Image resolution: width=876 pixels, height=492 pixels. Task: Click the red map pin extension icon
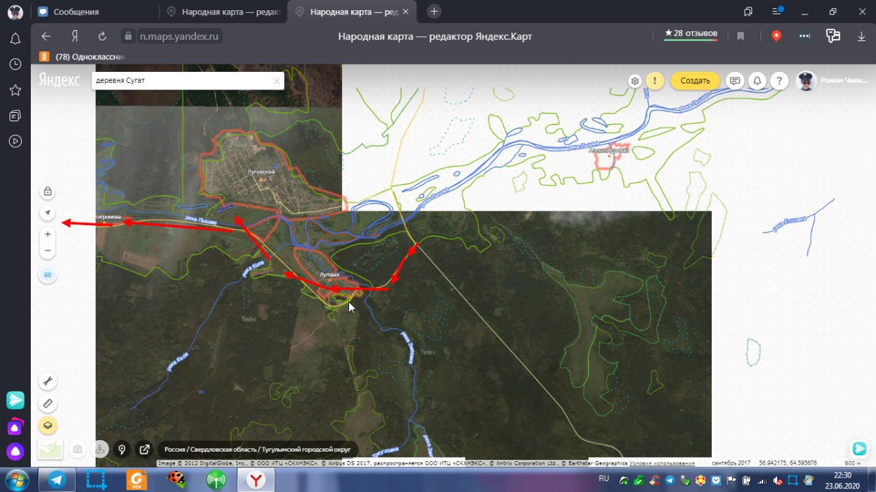(x=776, y=36)
